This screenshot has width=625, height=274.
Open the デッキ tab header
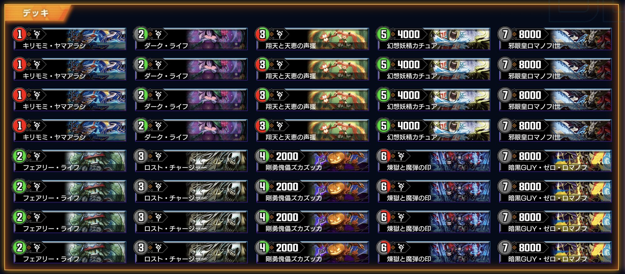tap(36, 13)
